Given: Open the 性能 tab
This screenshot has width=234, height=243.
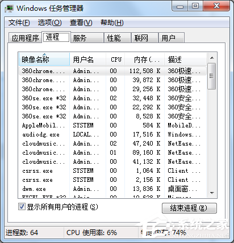Looking at the screenshot, I should 118,38.
